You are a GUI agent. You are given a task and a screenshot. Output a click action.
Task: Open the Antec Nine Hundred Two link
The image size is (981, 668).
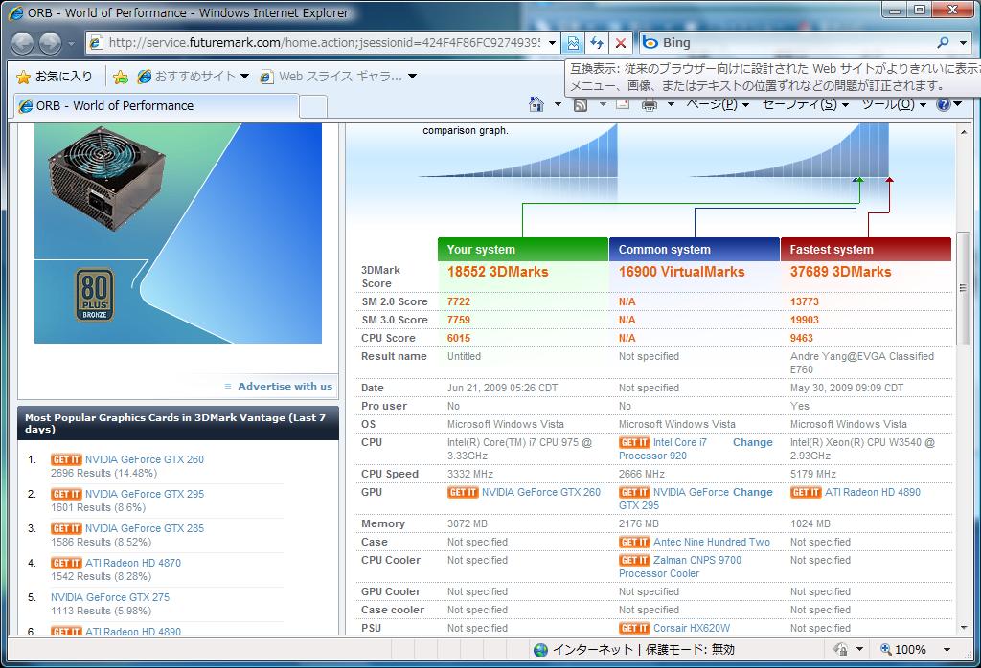(712, 542)
